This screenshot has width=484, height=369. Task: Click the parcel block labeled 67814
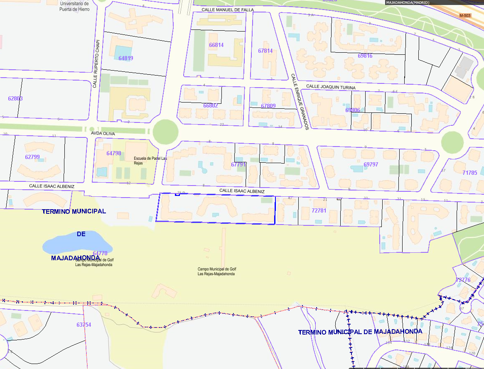click(x=265, y=51)
